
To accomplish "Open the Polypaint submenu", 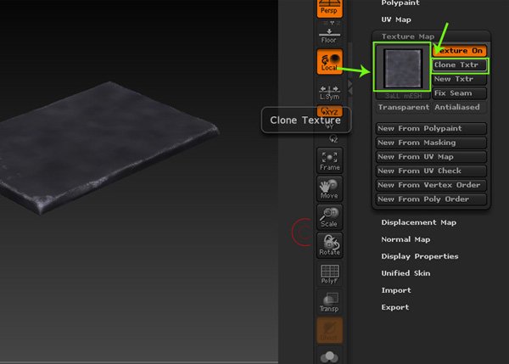I will [400, 3].
